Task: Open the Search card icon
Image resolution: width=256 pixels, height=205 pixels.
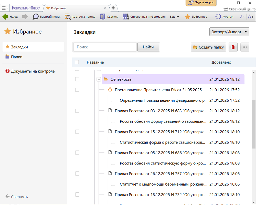Action: tap(68, 17)
